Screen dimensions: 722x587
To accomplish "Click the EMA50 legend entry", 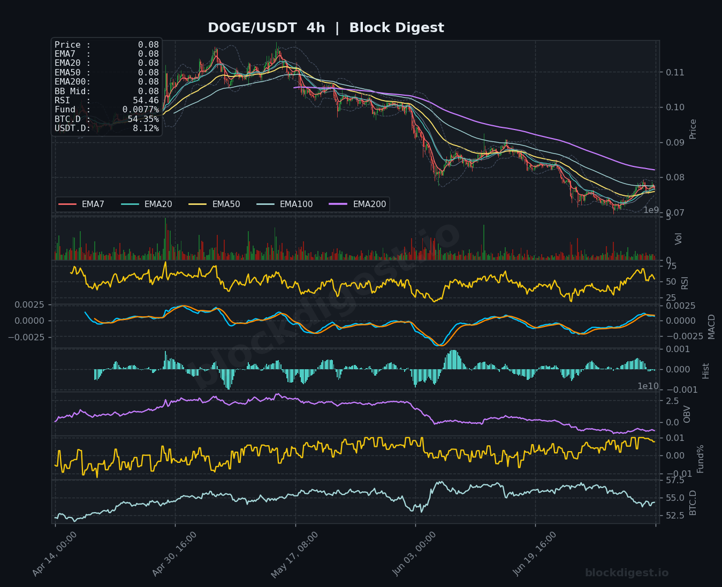I will click(215, 204).
